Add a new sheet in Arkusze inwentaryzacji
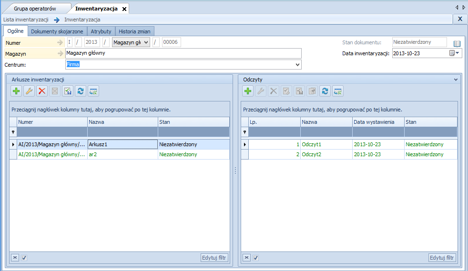 (16, 91)
